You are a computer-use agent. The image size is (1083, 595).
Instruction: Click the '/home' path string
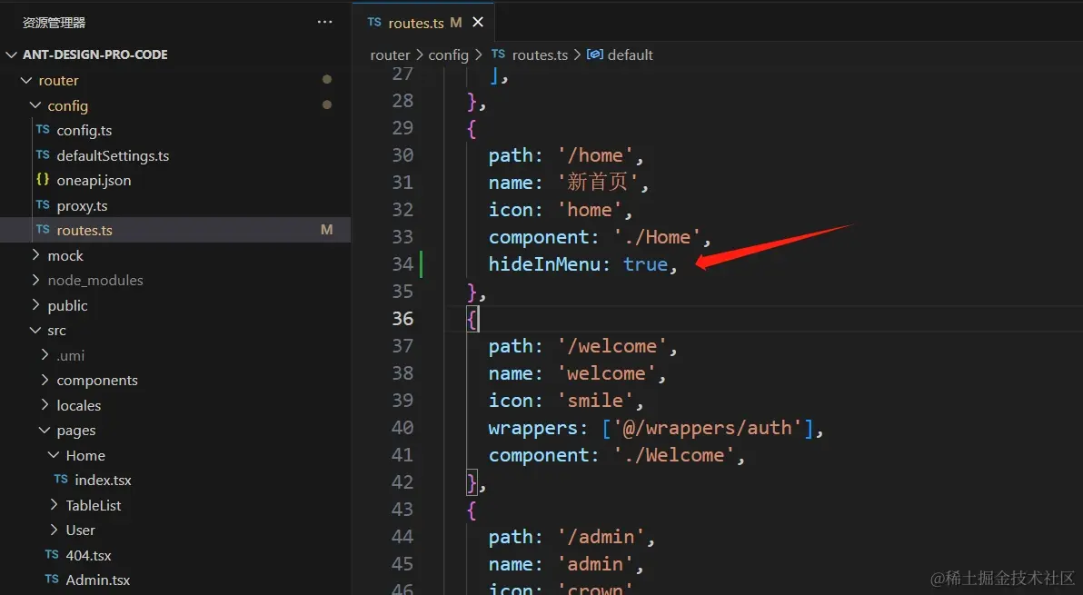coord(595,155)
